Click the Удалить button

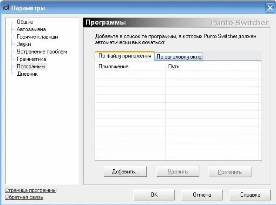pyautogui.click(x=178, y=171)
